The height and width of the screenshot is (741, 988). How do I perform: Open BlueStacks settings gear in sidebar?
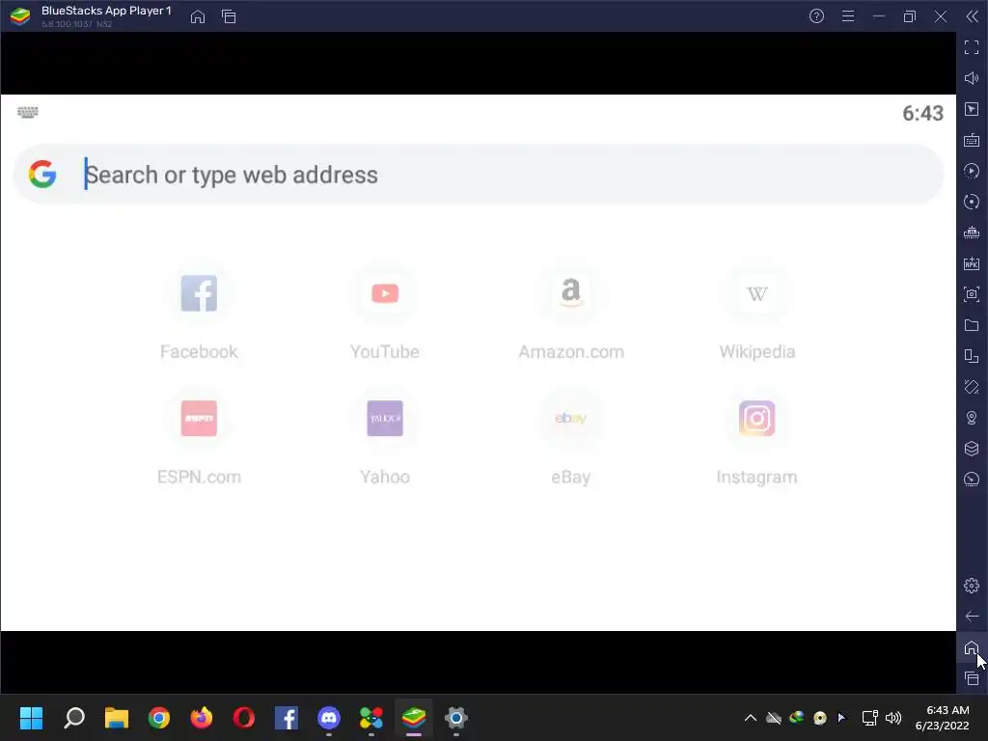[x=972, y=586]
